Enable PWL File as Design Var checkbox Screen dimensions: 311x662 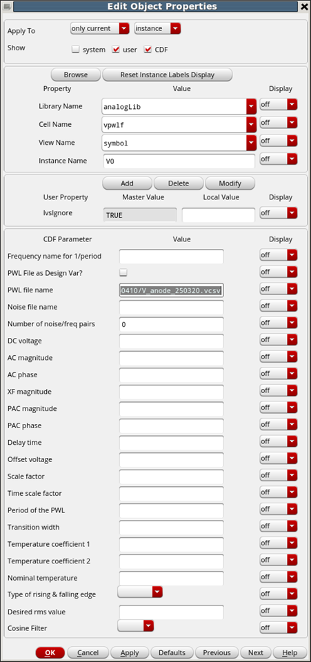(123, 272)
